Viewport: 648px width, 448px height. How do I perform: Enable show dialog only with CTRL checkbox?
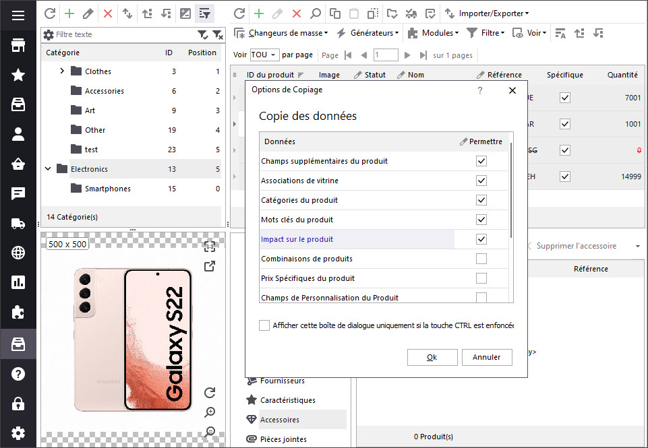[x=264, y=325]
